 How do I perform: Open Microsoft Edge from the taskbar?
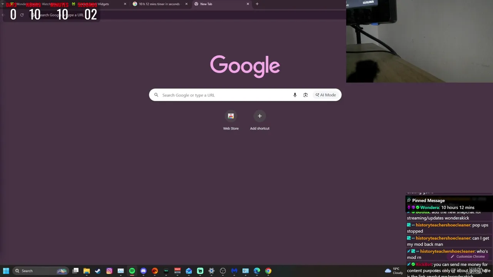(x=257, y=271)
